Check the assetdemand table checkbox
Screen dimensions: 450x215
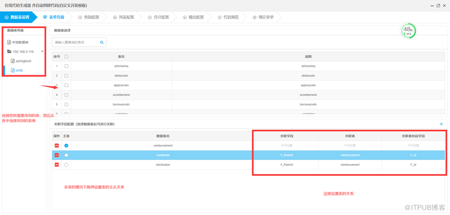[x=66, y=95]
